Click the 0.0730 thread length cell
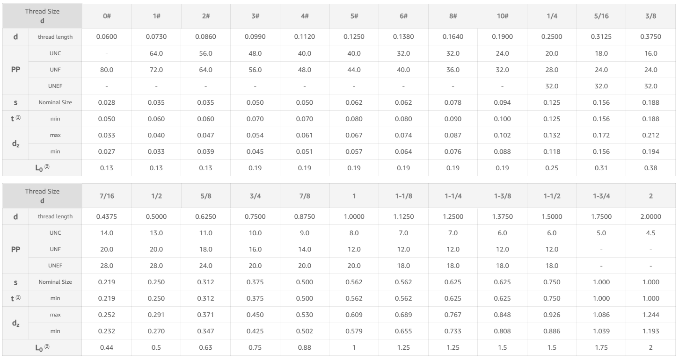Viewport: 679px width, 360px height. (156, 37)
